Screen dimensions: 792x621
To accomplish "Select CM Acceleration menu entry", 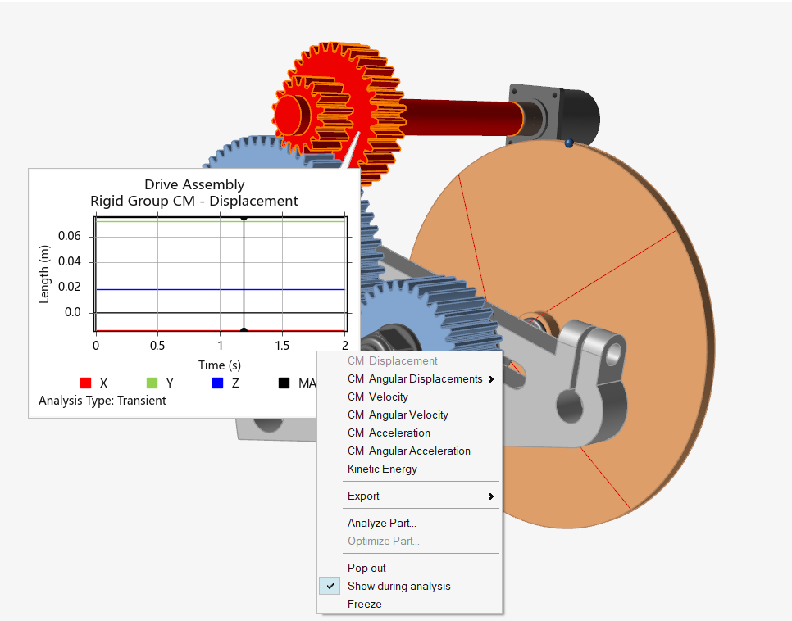I will (x=389, y=433).
